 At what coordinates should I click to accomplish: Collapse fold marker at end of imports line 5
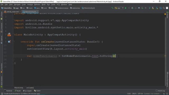click(x=13, y=27)
